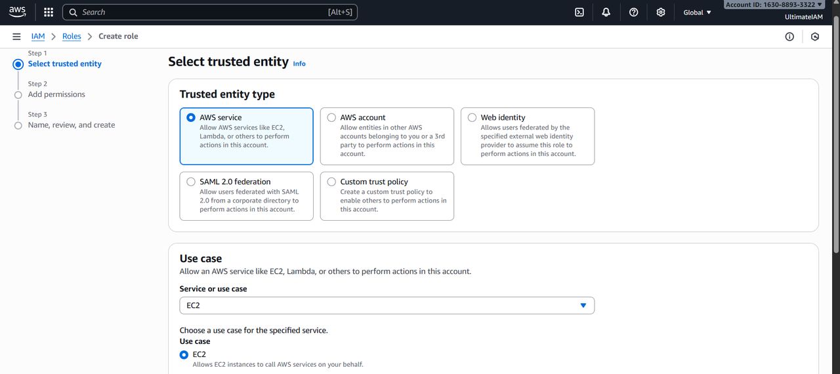Click the Info link beside the heading
The height and width of the screenshot is (374, 840).
[299, 64]
